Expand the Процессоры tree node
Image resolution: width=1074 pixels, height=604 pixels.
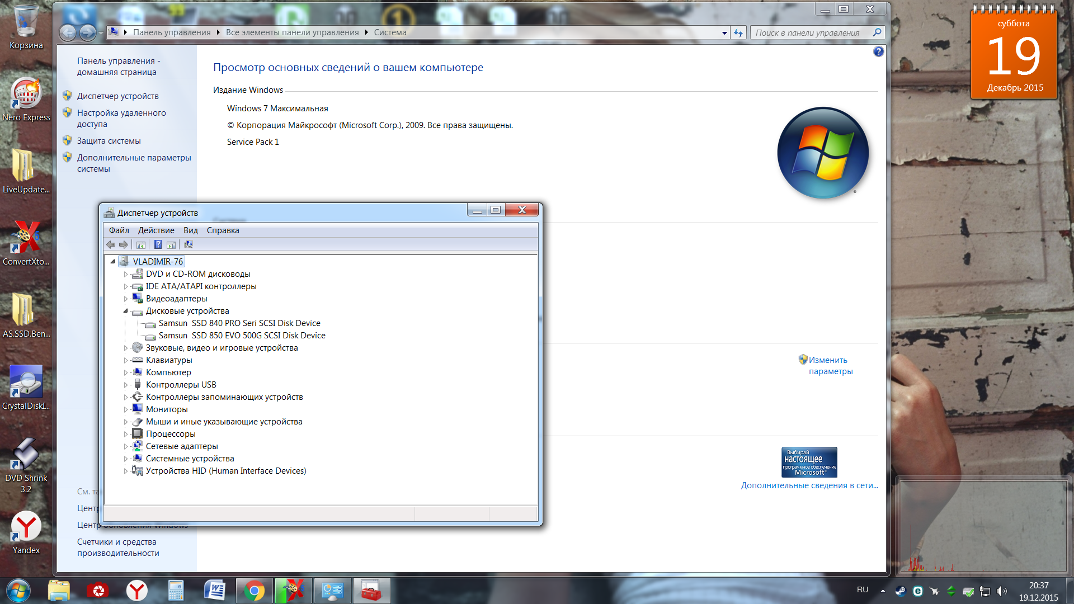126,434
